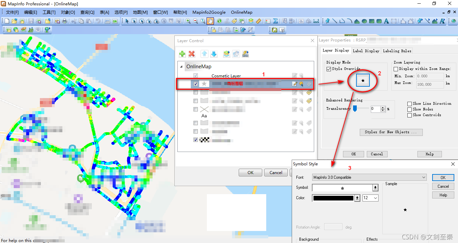Open the 查询[Q] menu
458x243 pixels.
tap(87, 12)
